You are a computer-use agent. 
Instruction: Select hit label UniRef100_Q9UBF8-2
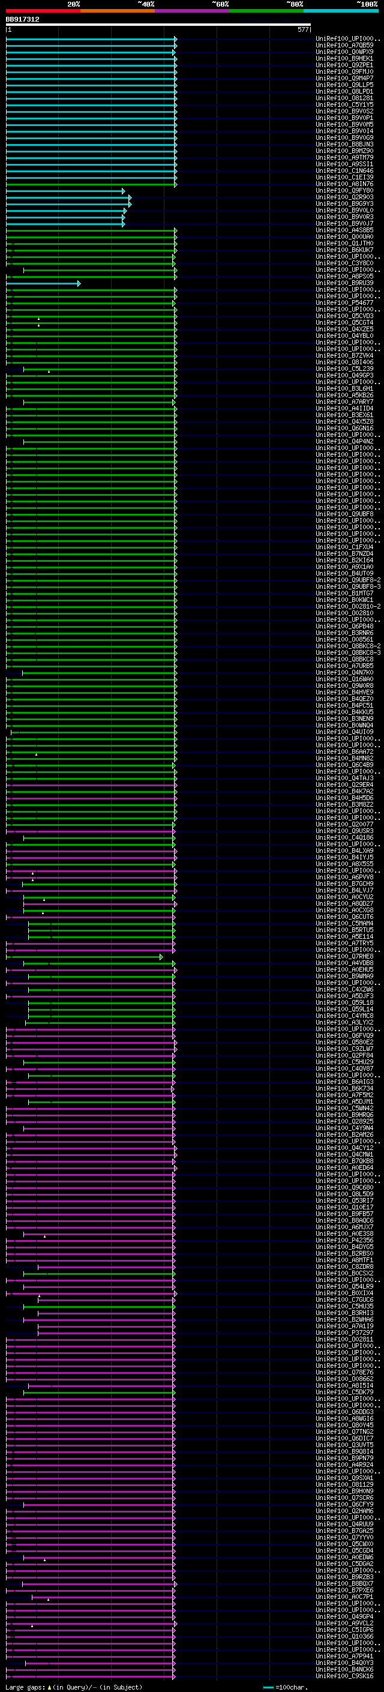tap(348, 580)
